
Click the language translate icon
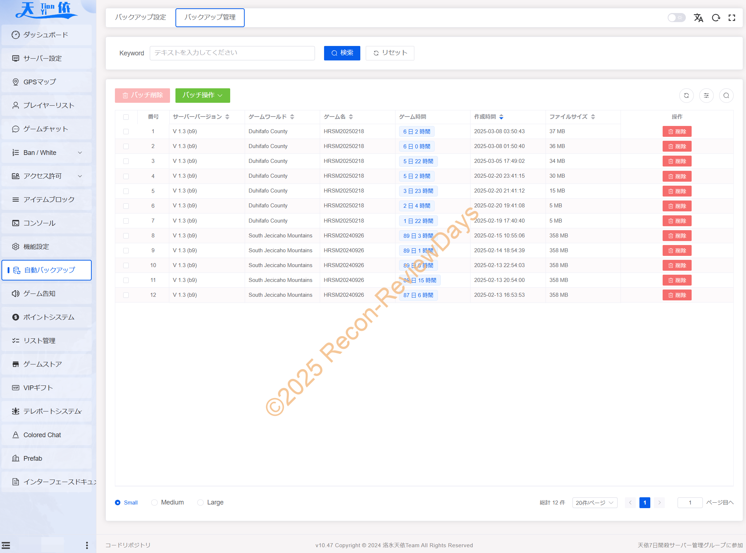(698, 18)
